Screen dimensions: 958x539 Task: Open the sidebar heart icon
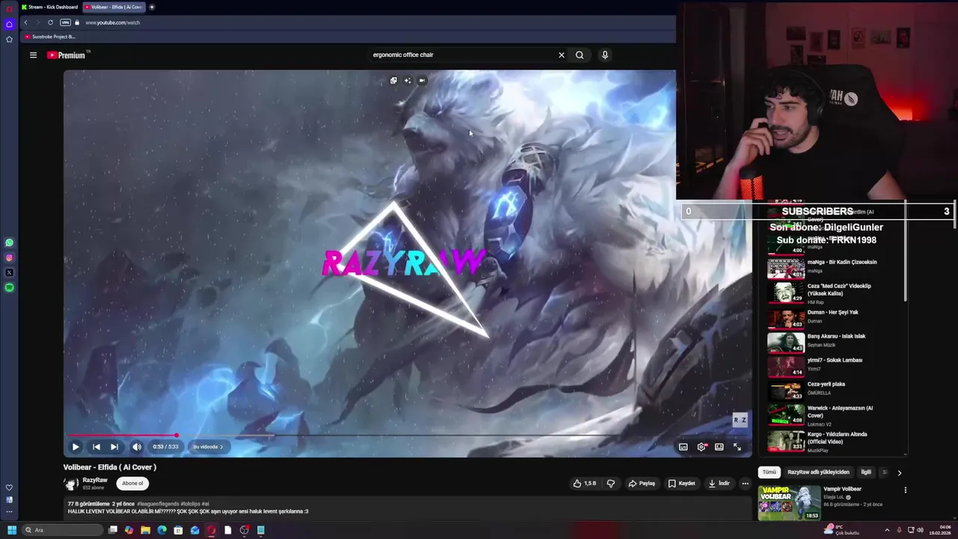9,487
